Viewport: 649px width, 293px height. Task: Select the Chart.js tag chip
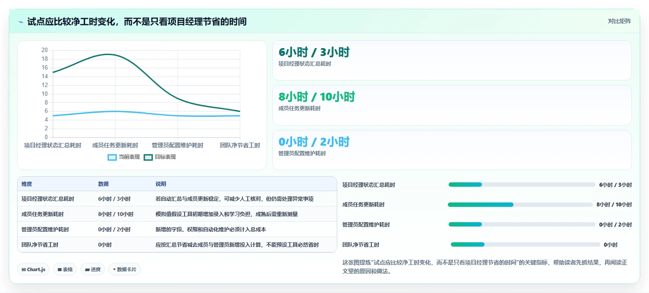click(34, 269)
